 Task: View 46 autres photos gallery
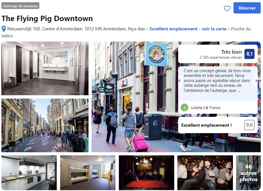pyautogui.click(x=248, y=173)
